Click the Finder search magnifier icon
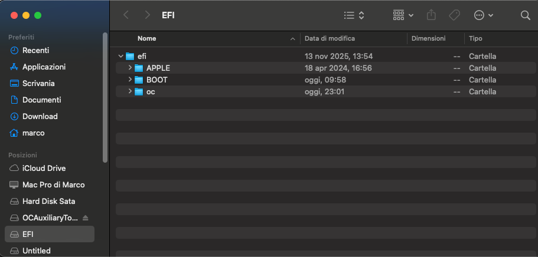Viewport: 538px width, 257px height. tap(525, 15)
